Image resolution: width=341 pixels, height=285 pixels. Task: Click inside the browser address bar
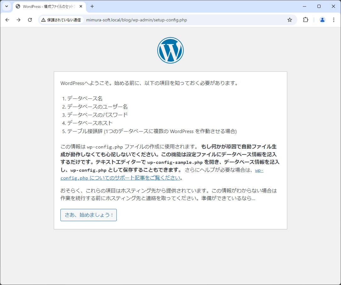point(157,20)
